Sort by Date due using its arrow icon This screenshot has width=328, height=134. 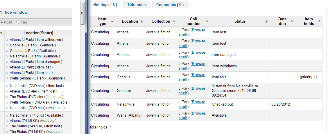pyautogui.click(x=292, y=21)
